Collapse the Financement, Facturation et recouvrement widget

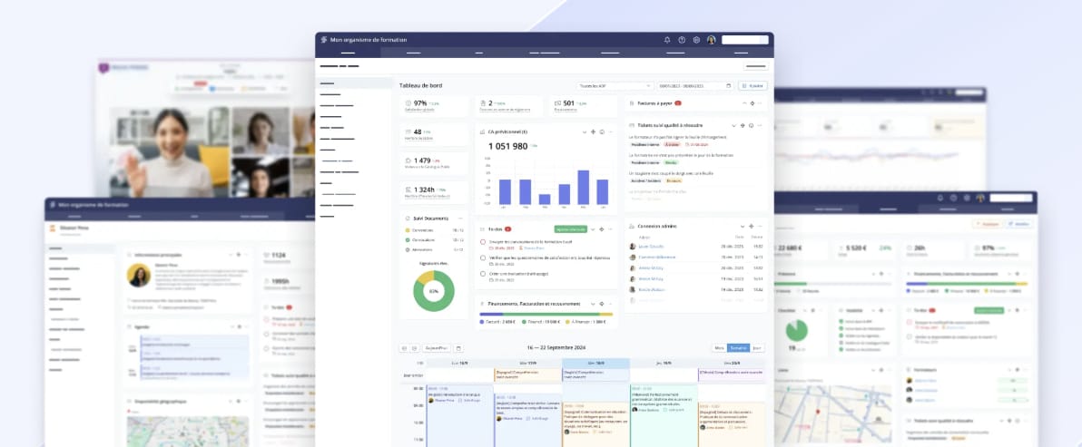point(593,304)
